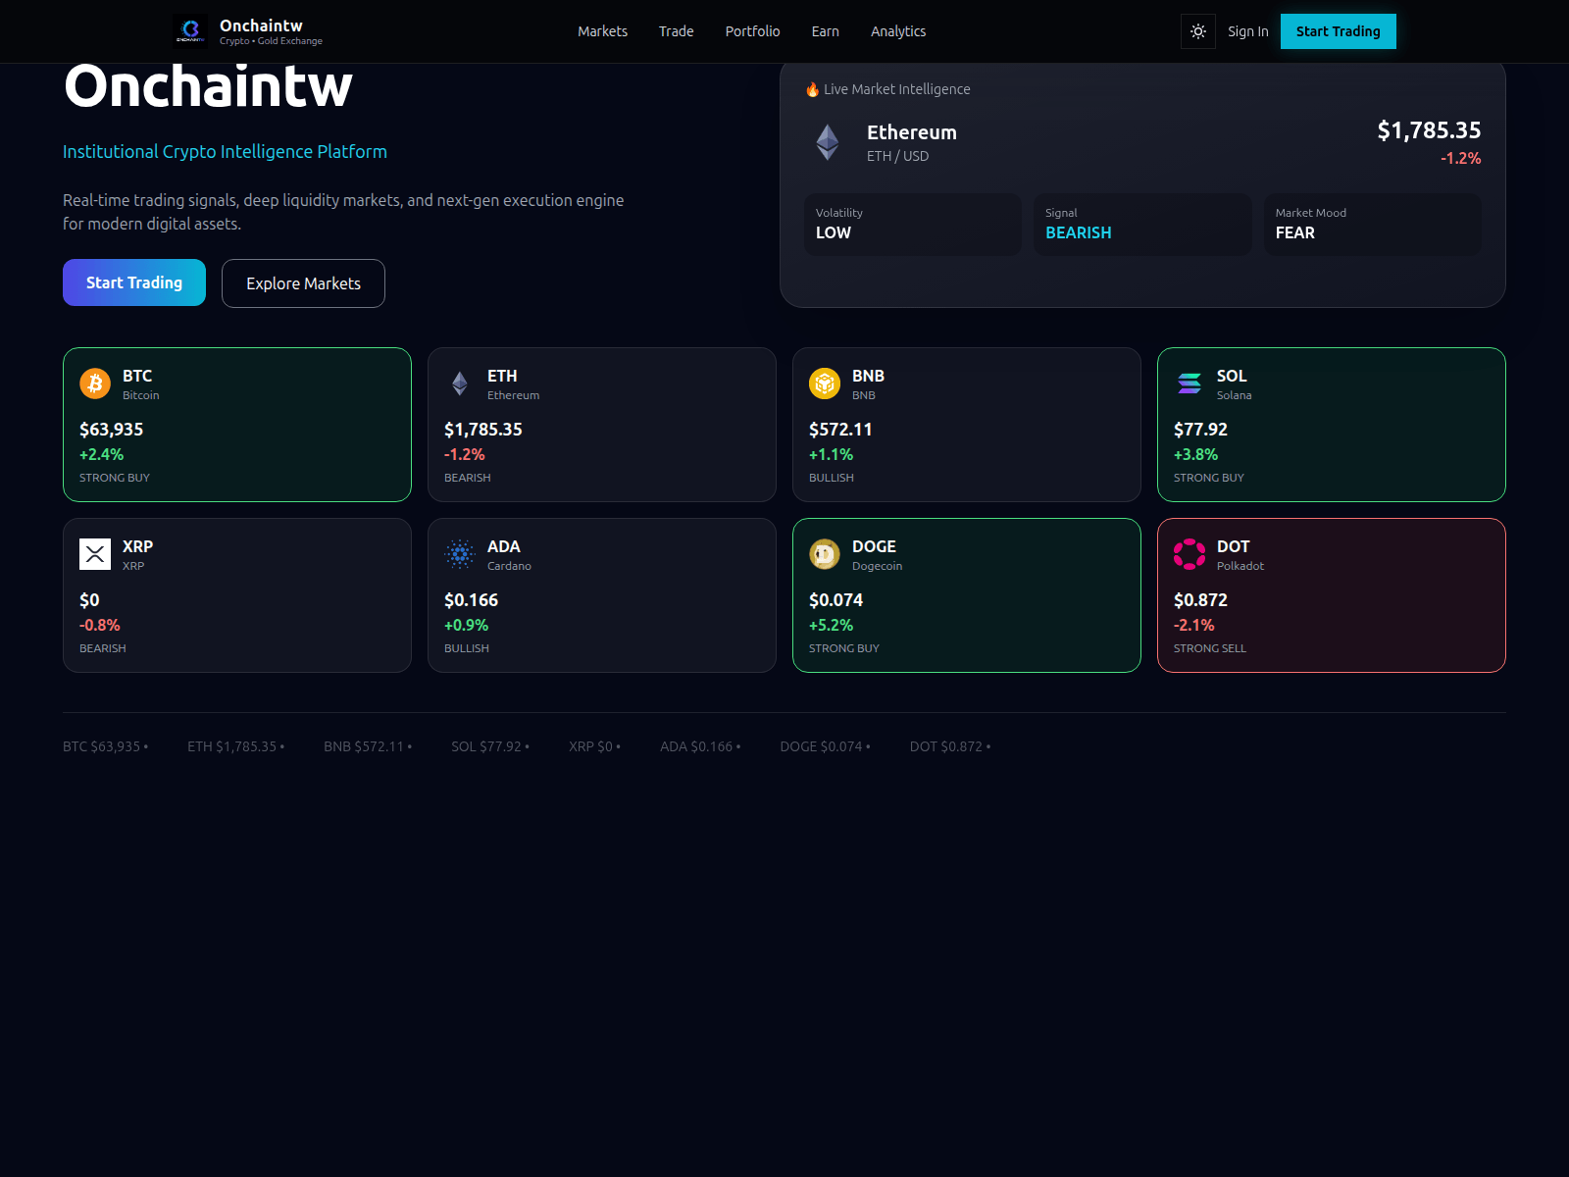Click the Volatility LOW tile

(x=913, y=225)
